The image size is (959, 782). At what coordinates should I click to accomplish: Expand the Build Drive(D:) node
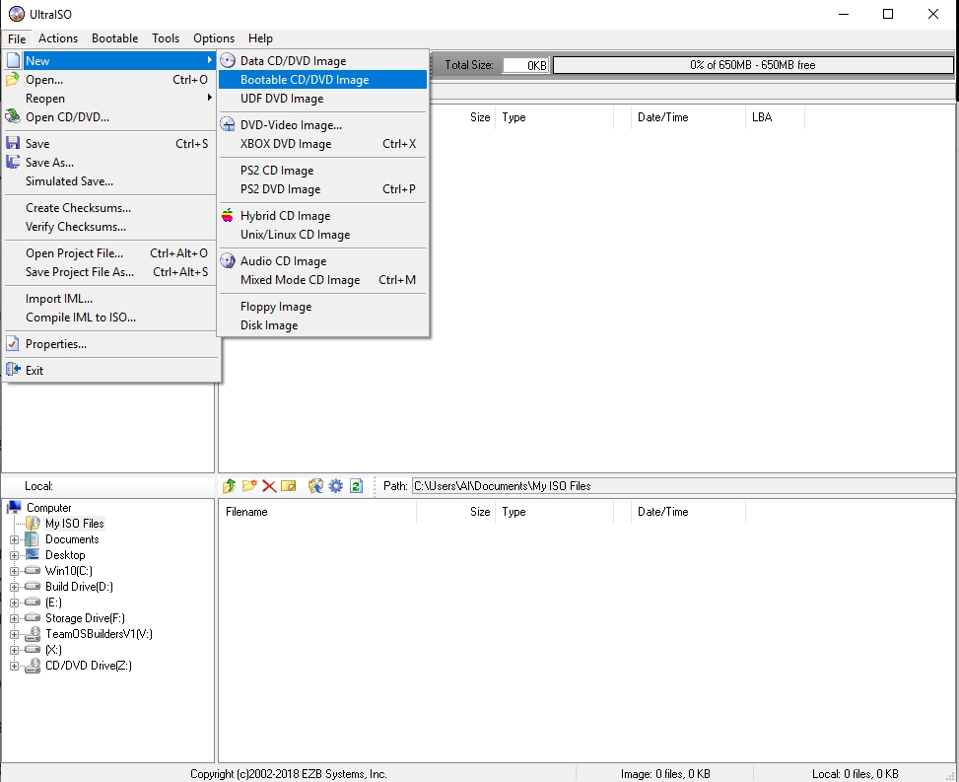[x=14, y=587]
